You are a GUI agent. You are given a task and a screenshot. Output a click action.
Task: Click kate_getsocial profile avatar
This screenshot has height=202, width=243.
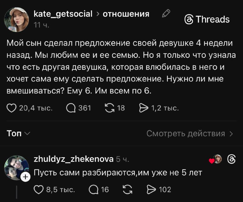click(x=16, y=19)
